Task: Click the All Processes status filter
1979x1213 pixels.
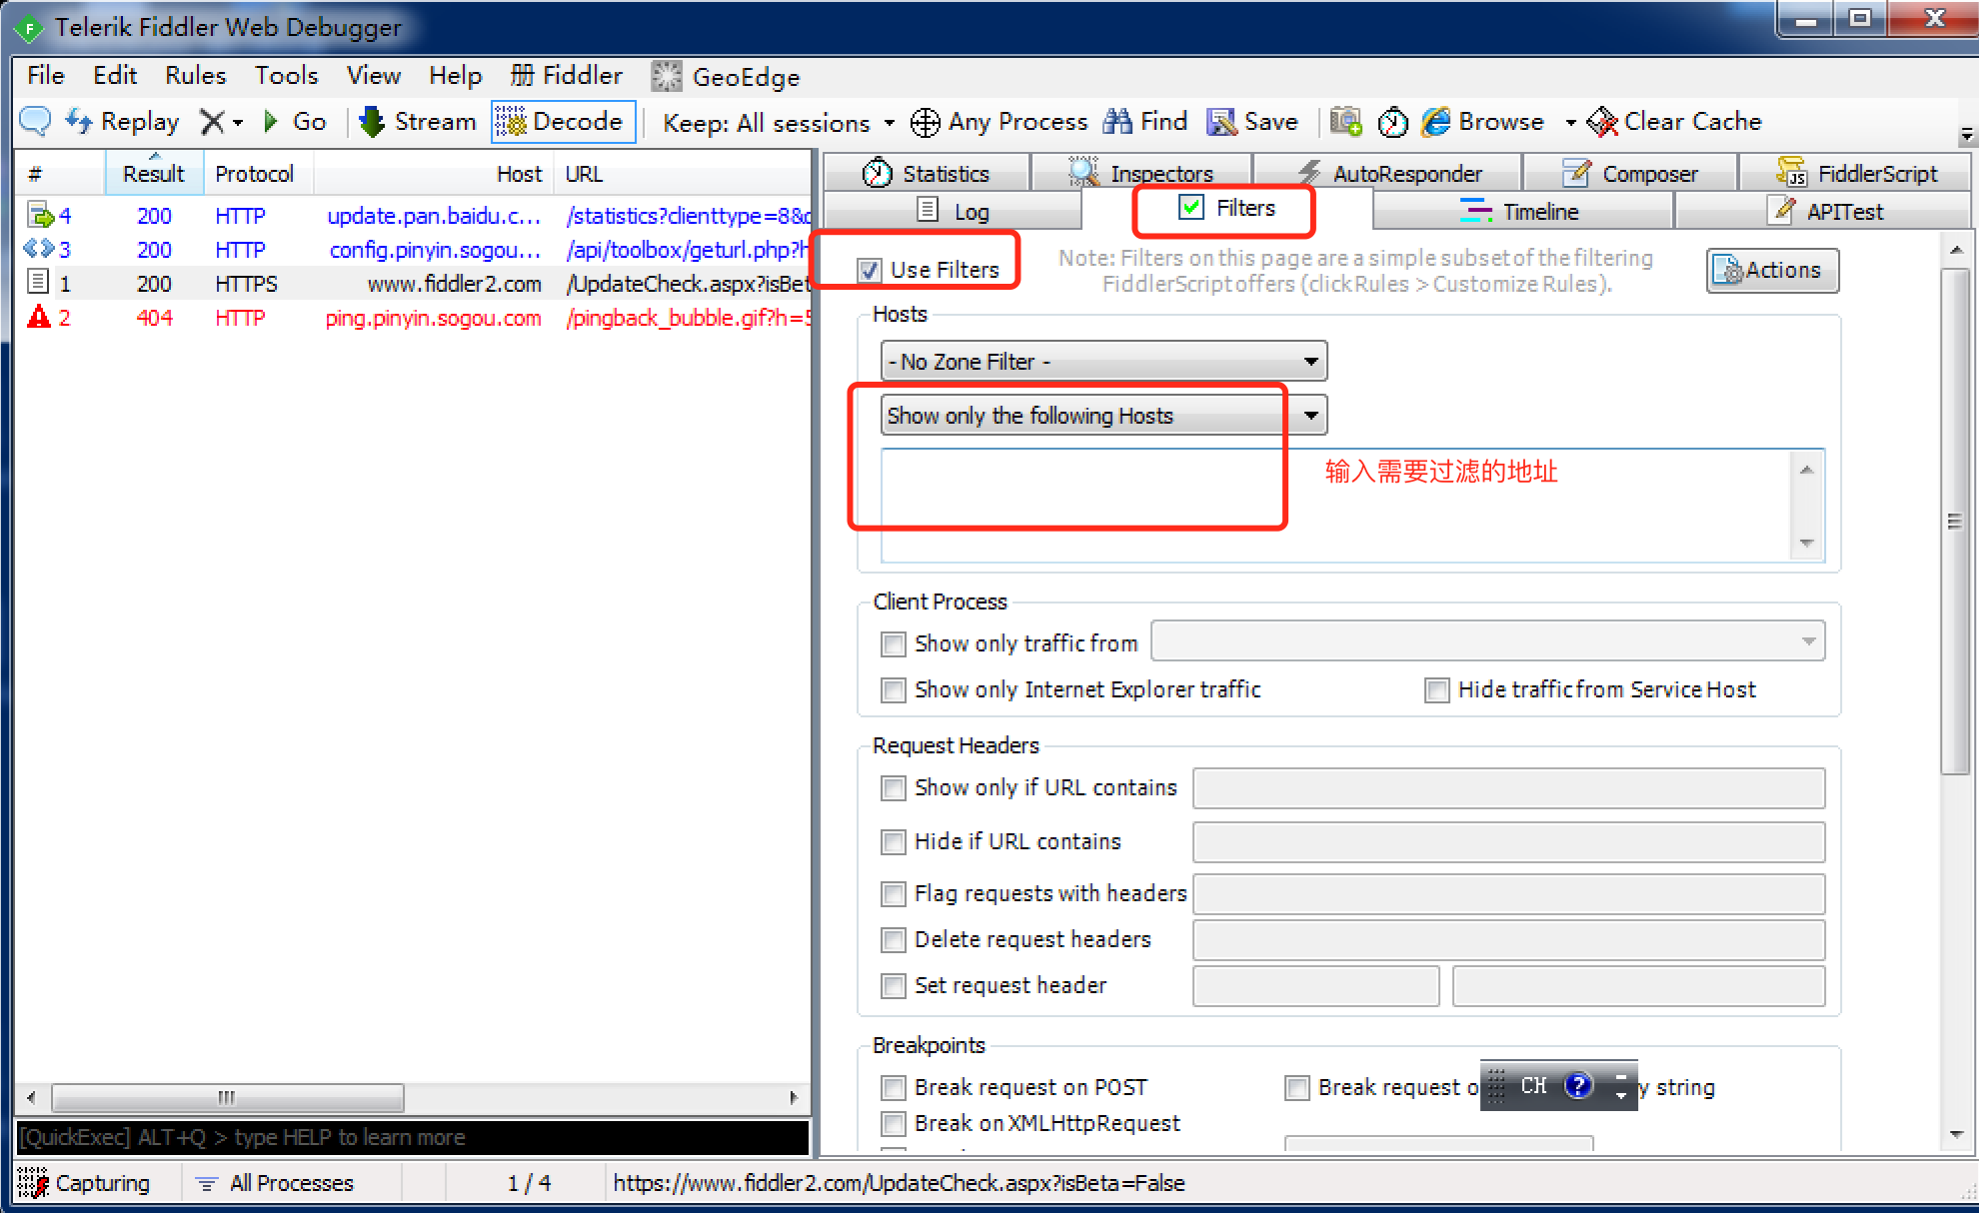Action: 276,1183
